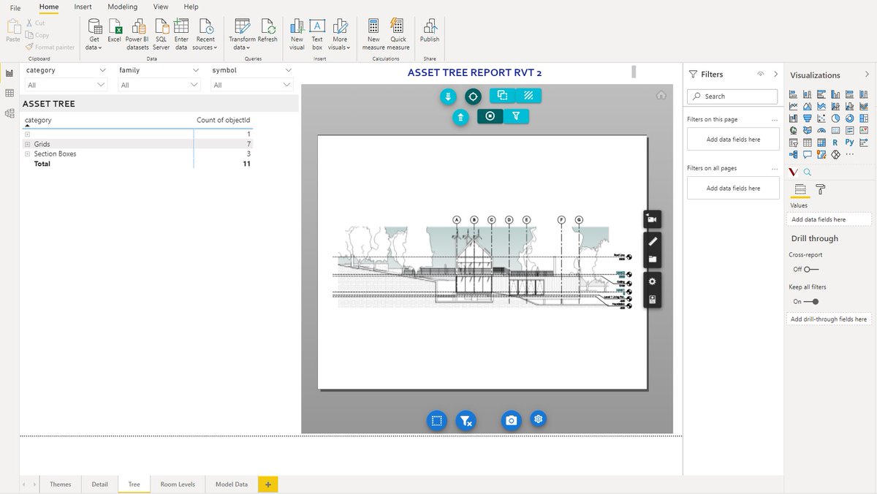Image resolution: width=877 pixels, height=494 pixels.
Task: Insert a Text box
Action: pos(317,33)
